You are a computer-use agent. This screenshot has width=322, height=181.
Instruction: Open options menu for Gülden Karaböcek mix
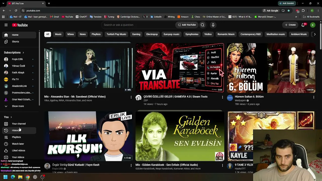[222, 165]
